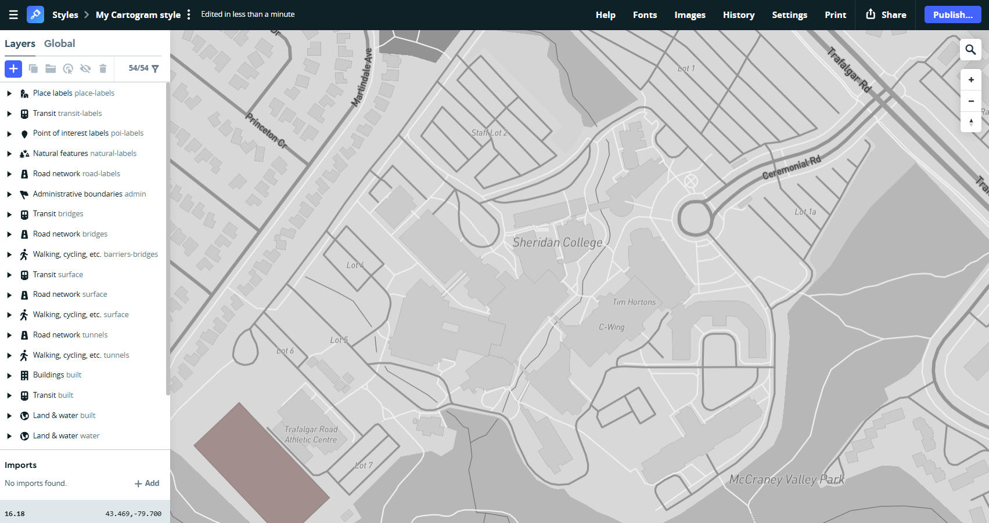Open the hamburger navigation menu
The image size is (989, 523).
coord(13,14)
